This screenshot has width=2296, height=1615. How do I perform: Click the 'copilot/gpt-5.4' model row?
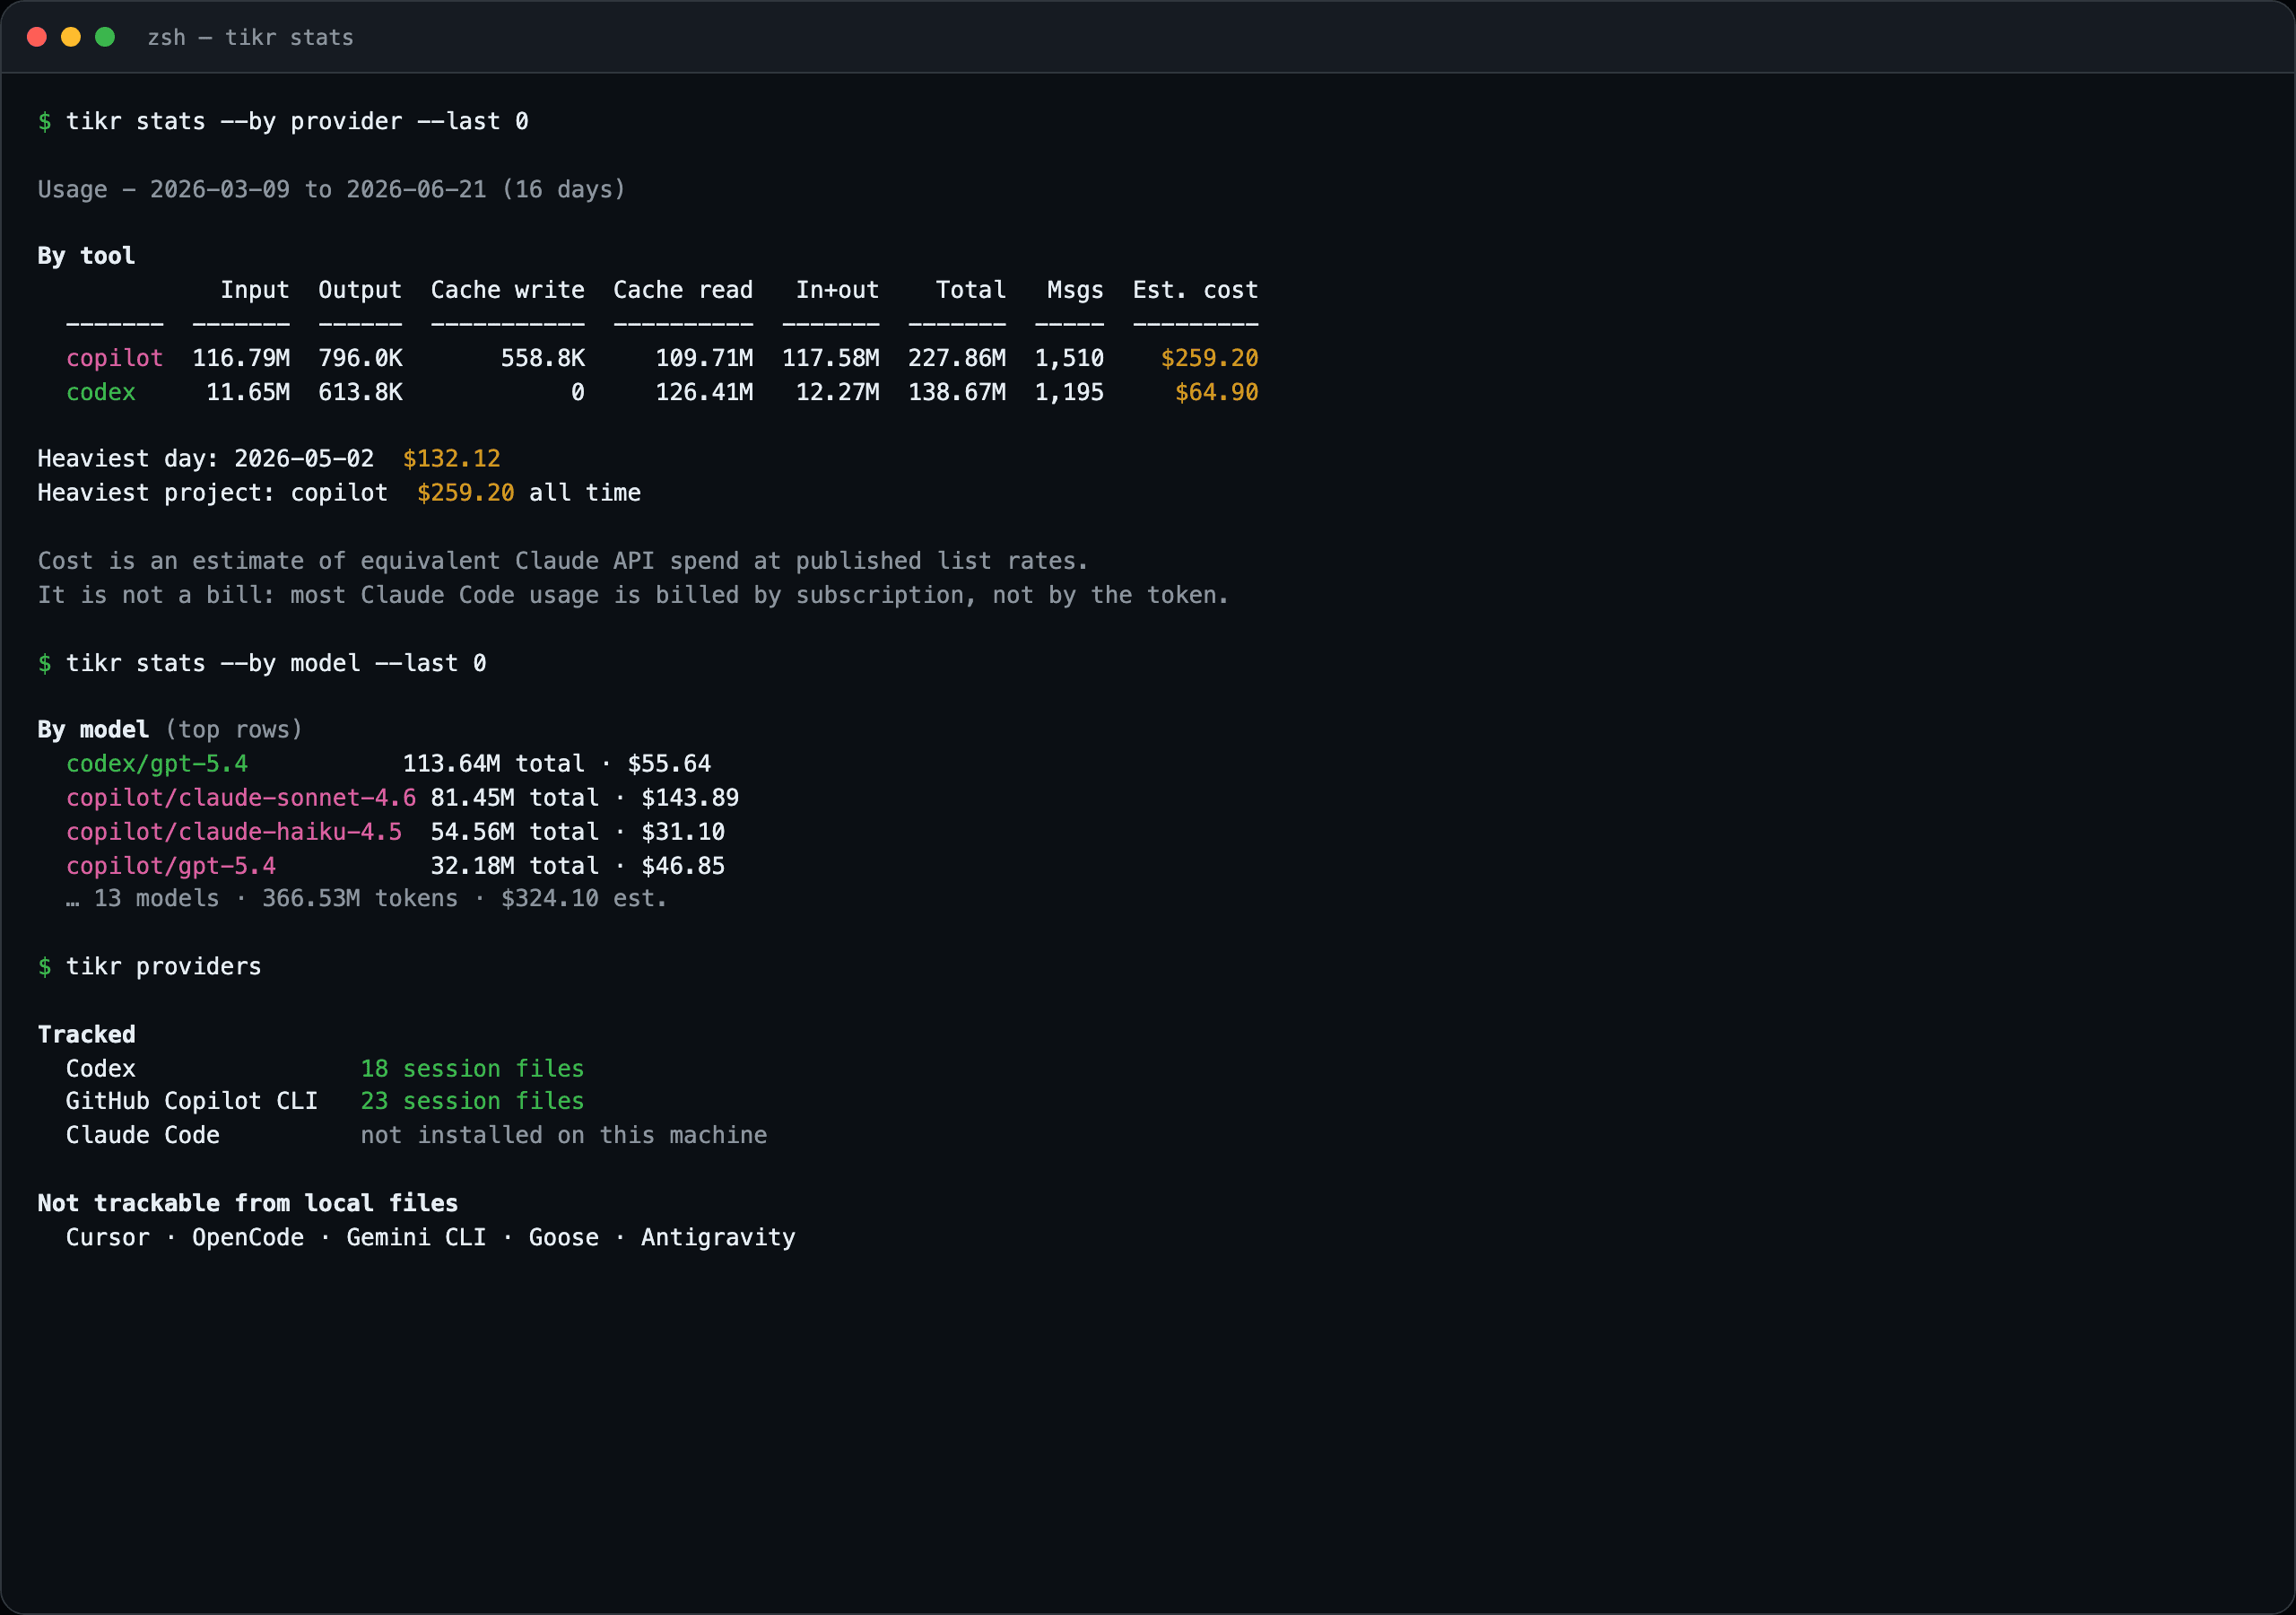(395, 867)
